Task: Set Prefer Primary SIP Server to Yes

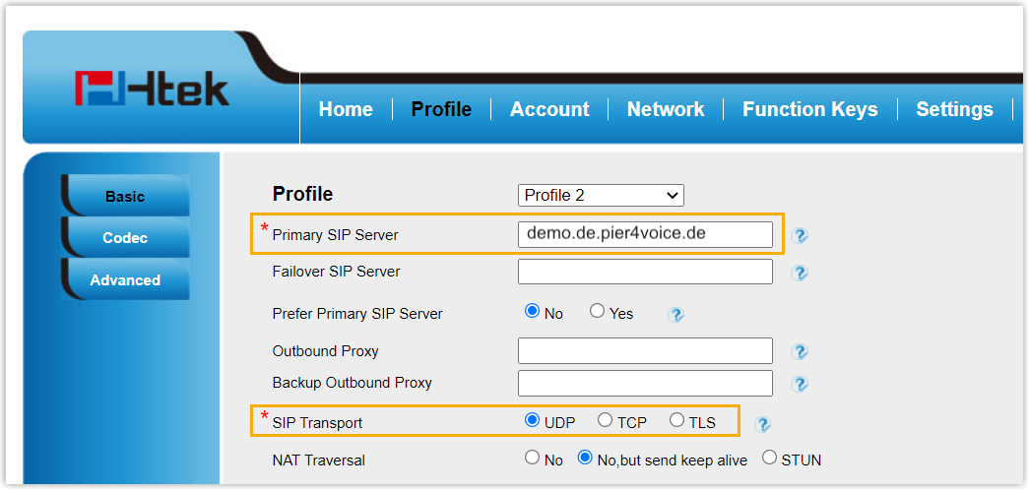Action: tap(598, 312)
